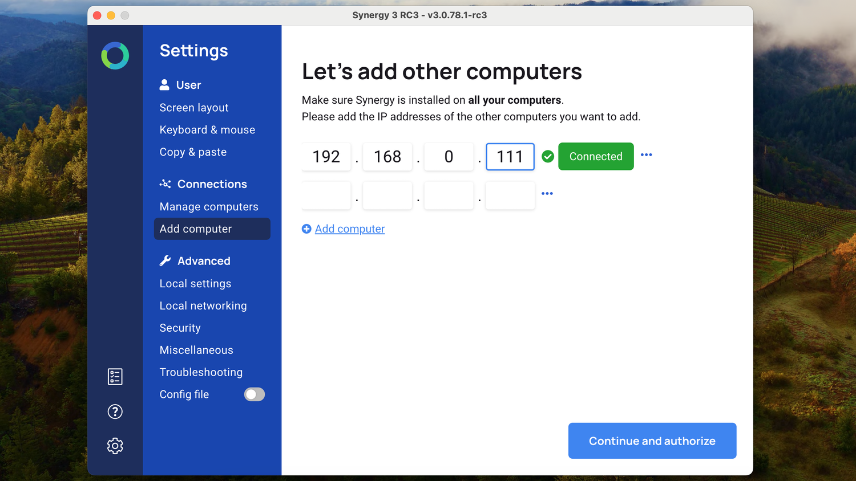This screenshot has height=481, width=856.
Task: Click Continue and authorize button
Action: [652, 441]
